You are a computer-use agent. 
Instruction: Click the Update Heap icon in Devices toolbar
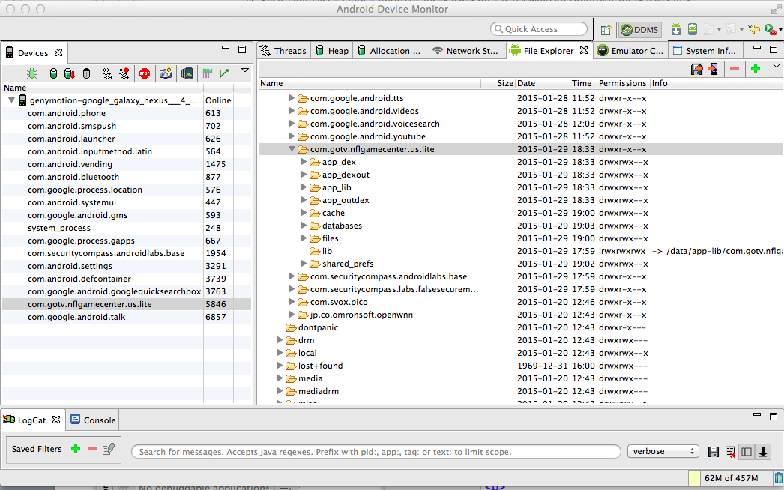point(53,73)
